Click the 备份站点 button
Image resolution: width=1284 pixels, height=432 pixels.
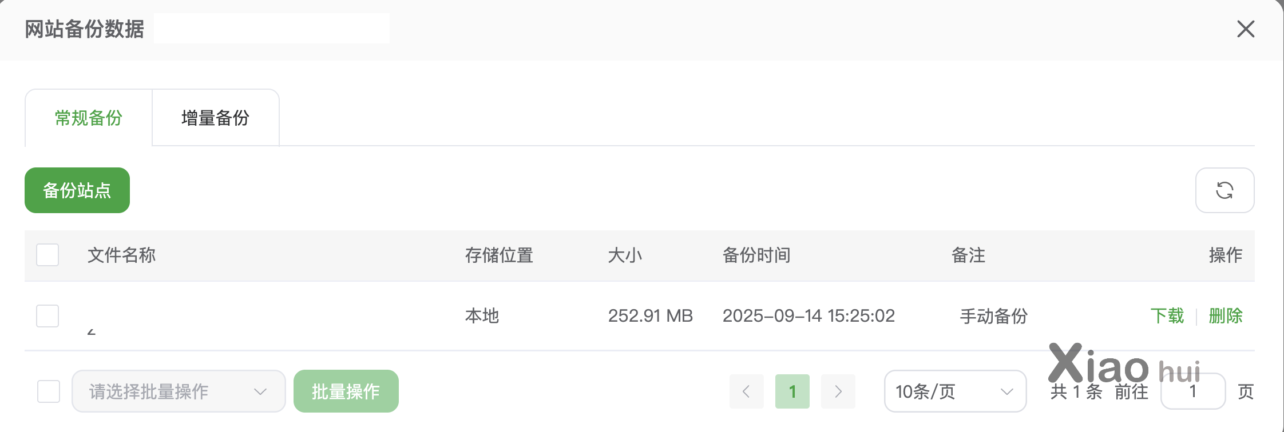[77, 190]
